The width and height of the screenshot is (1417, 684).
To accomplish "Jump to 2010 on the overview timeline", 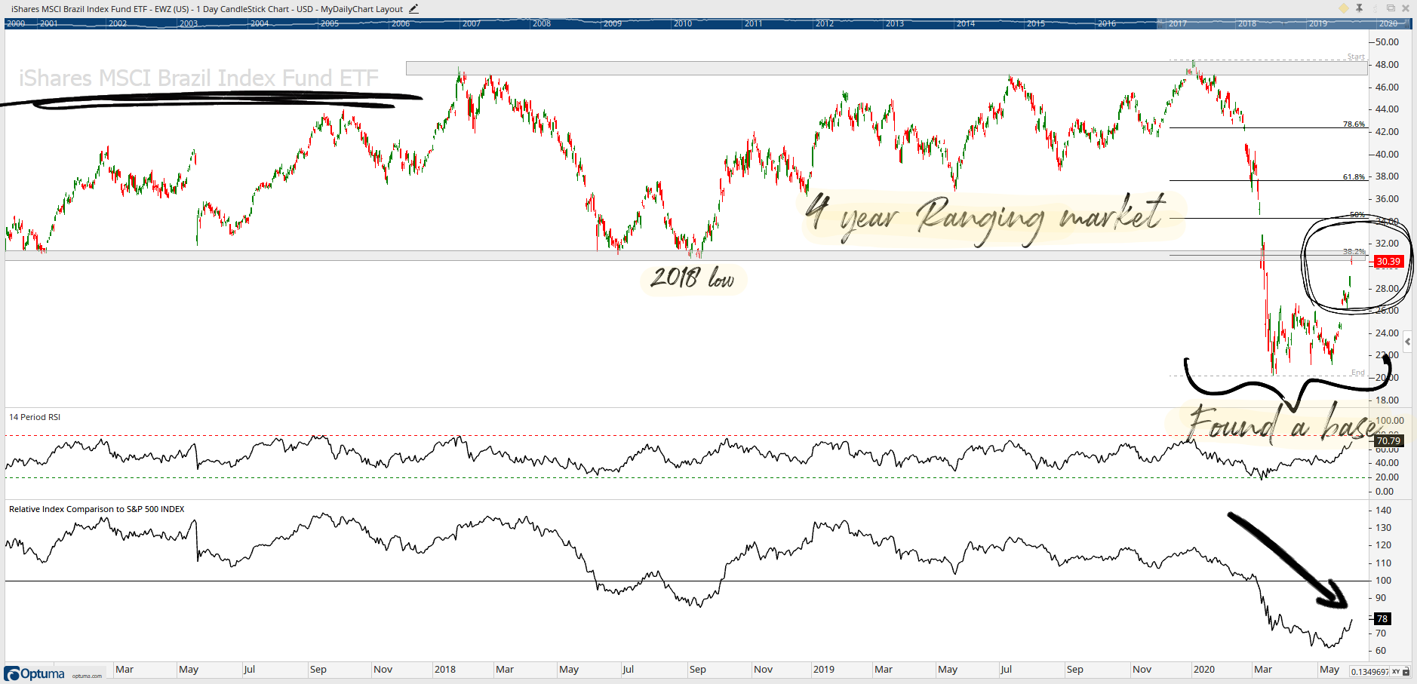I will (x=683, y=23).
